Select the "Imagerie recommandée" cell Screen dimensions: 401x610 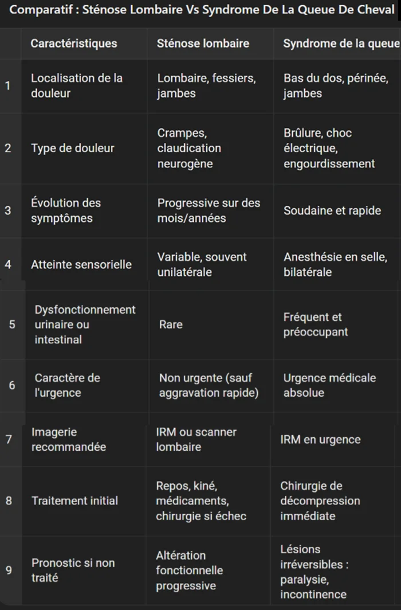[x=69, y=440]
